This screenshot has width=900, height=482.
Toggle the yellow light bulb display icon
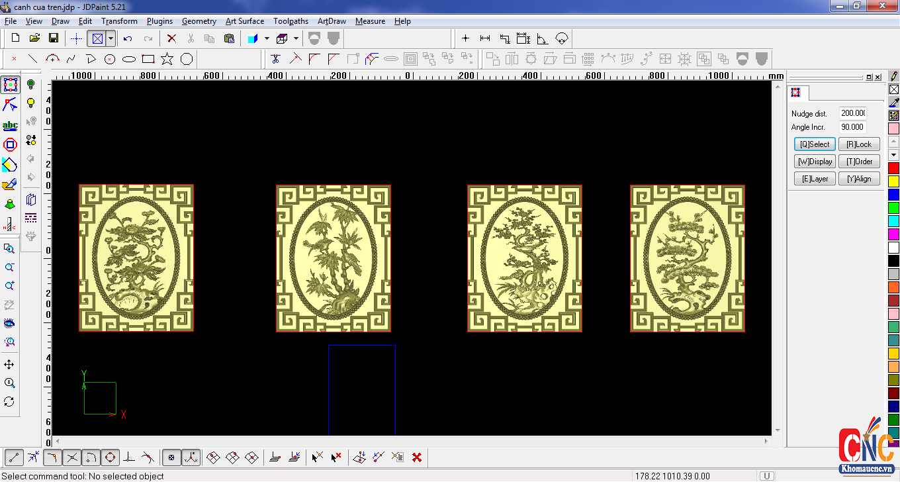pyautogui.click(x=30, y=103)
